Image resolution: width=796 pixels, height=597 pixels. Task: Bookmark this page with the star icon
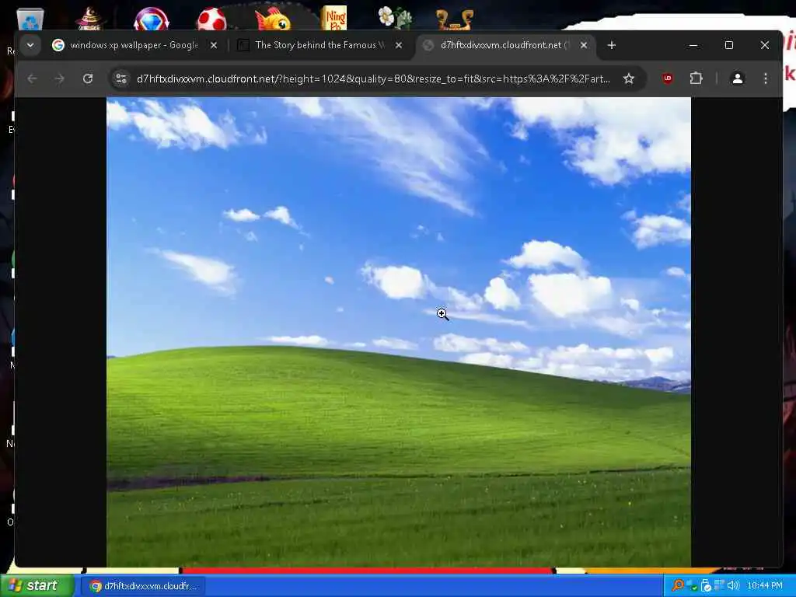coord(629,79)
